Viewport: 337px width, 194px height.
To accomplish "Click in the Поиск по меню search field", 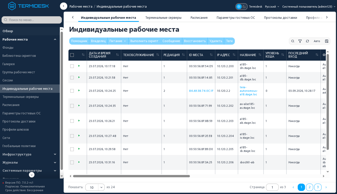I will pyautogui.click(x=32, y=20).
